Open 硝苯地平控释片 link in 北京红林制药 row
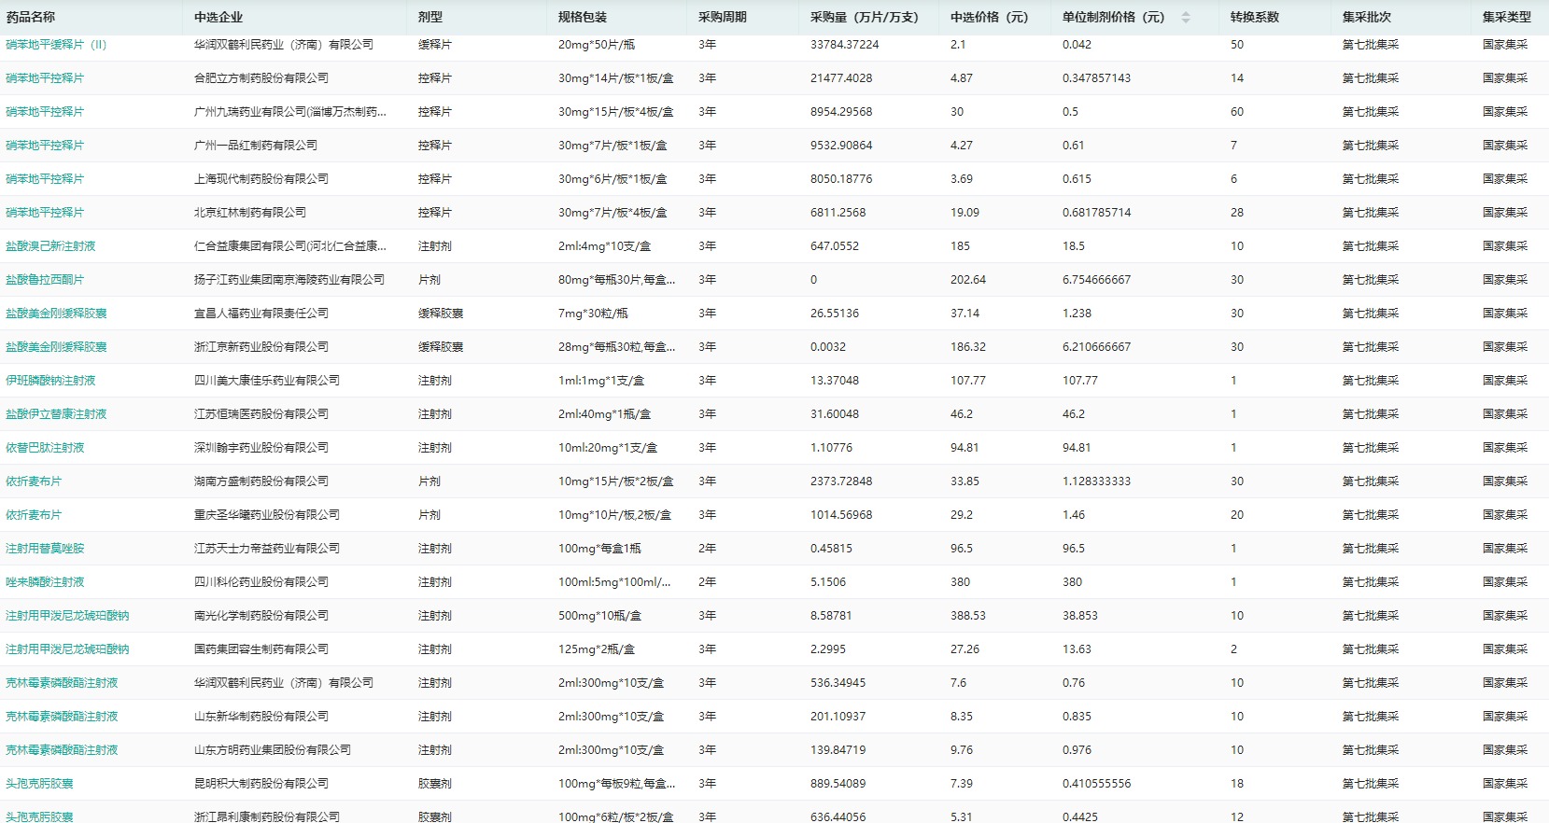The height and width of the screenshot is (823, 1549). point(45,213)
